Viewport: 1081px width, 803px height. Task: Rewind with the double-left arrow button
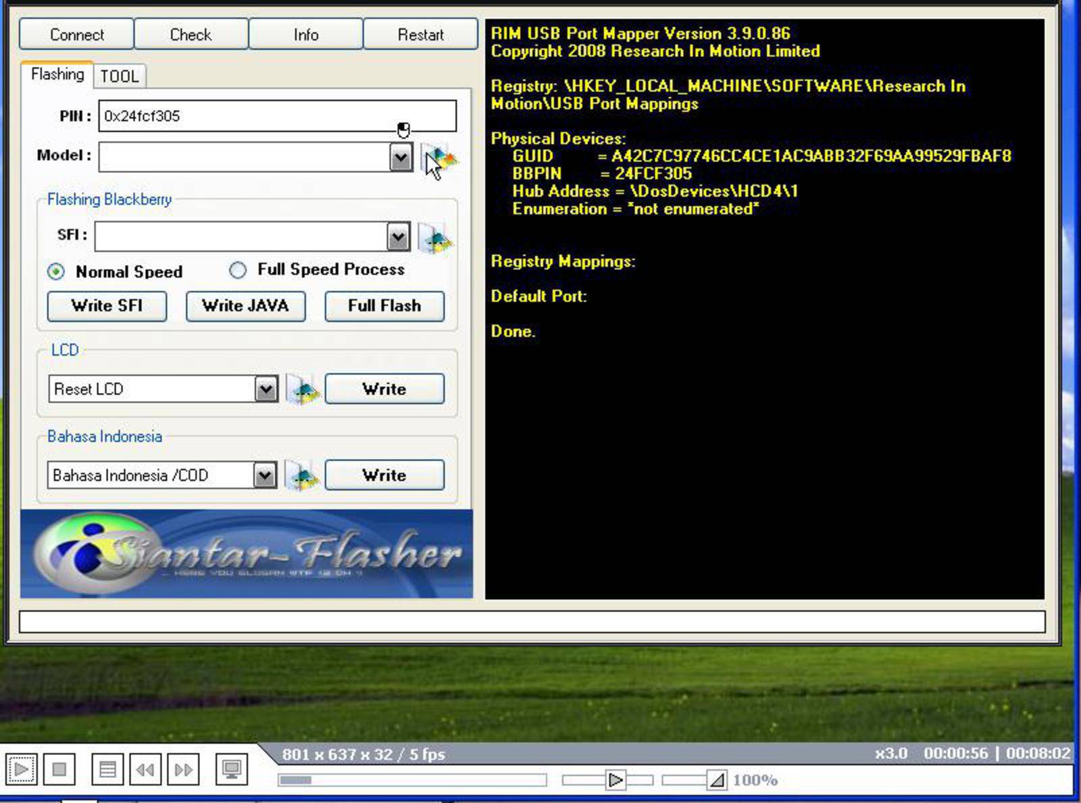pos(145,769)
